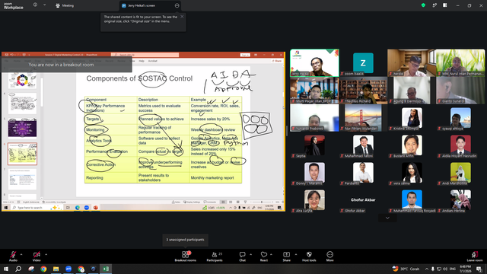Viewport: 487px width, 274px height.
Task: Select the Meeting tab
Action: (x=65, y=5)
